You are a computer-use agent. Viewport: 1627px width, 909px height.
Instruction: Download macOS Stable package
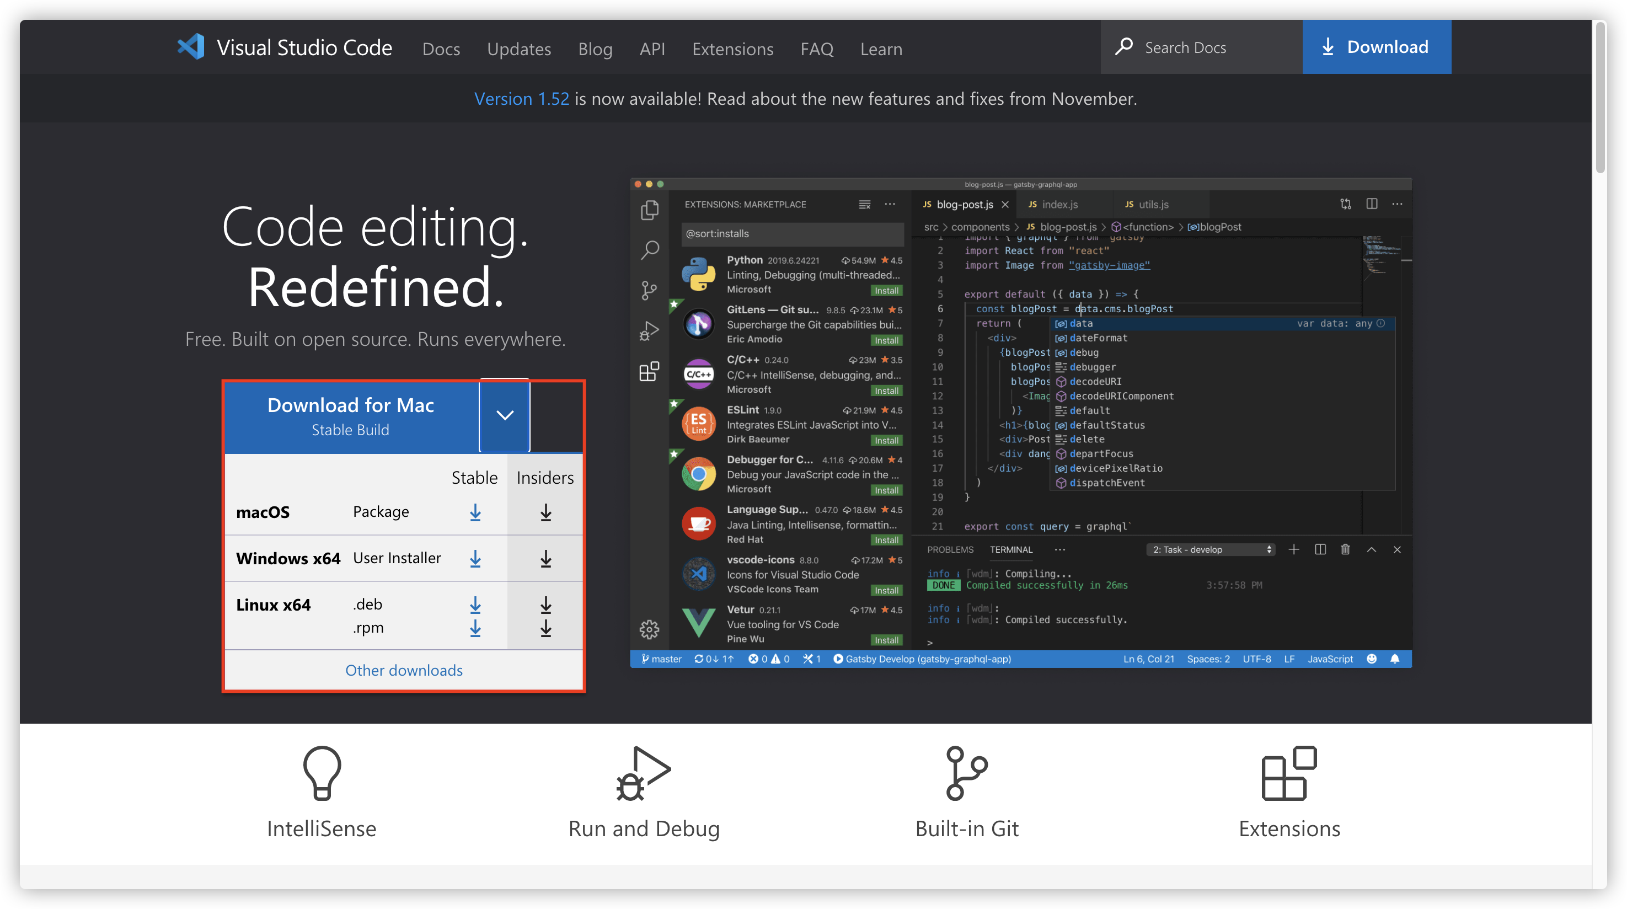point(475,512)
